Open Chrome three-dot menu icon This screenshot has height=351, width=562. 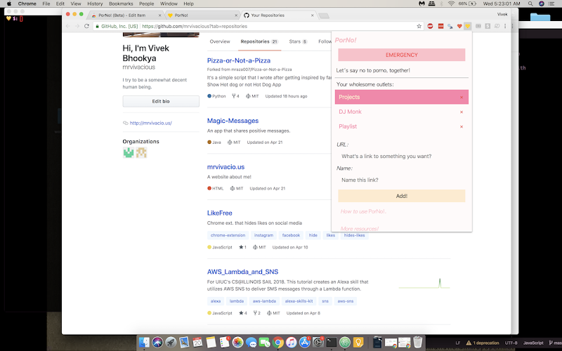(x=505, y=26)
